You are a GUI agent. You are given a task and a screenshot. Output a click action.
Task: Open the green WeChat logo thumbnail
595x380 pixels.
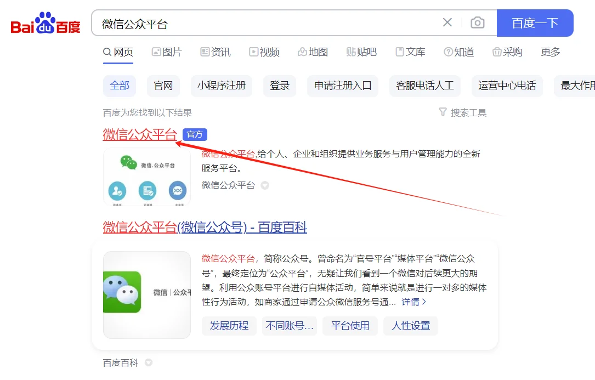coord(147,295)
